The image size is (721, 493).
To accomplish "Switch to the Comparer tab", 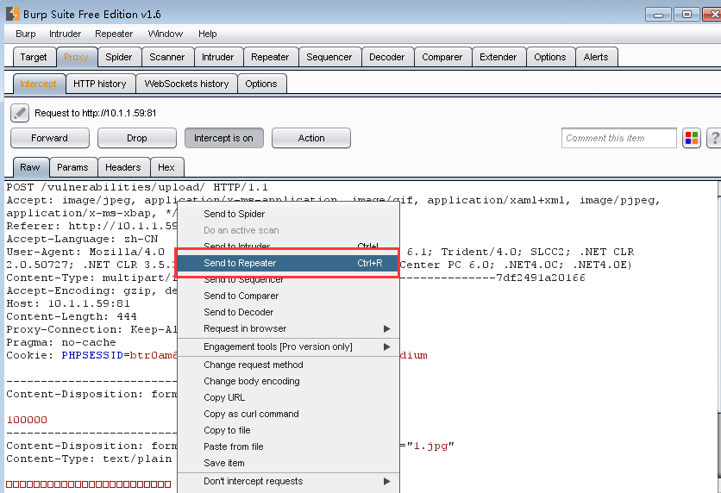I will pos(442,57).
